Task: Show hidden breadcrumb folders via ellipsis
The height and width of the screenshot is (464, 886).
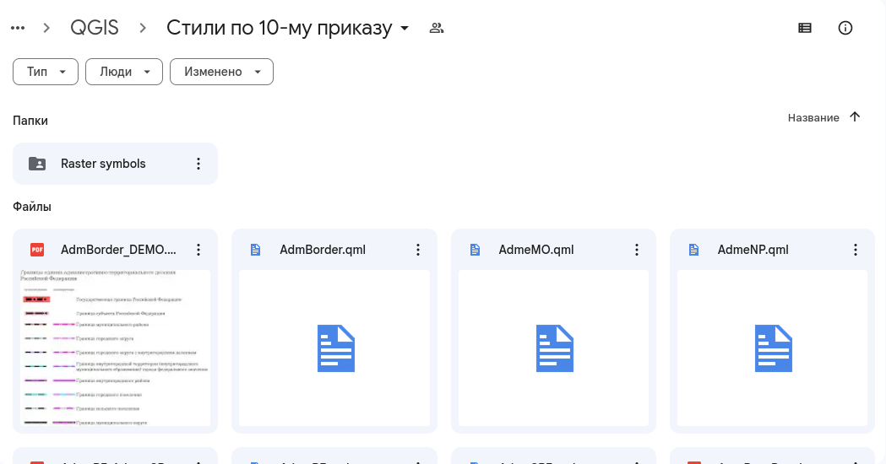Action: tap(18, 28)
